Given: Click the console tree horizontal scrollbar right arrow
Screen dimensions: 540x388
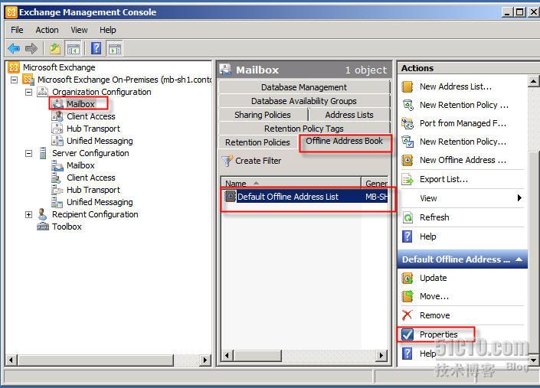Looking at the screenshot, I should (x=205, y=360).
